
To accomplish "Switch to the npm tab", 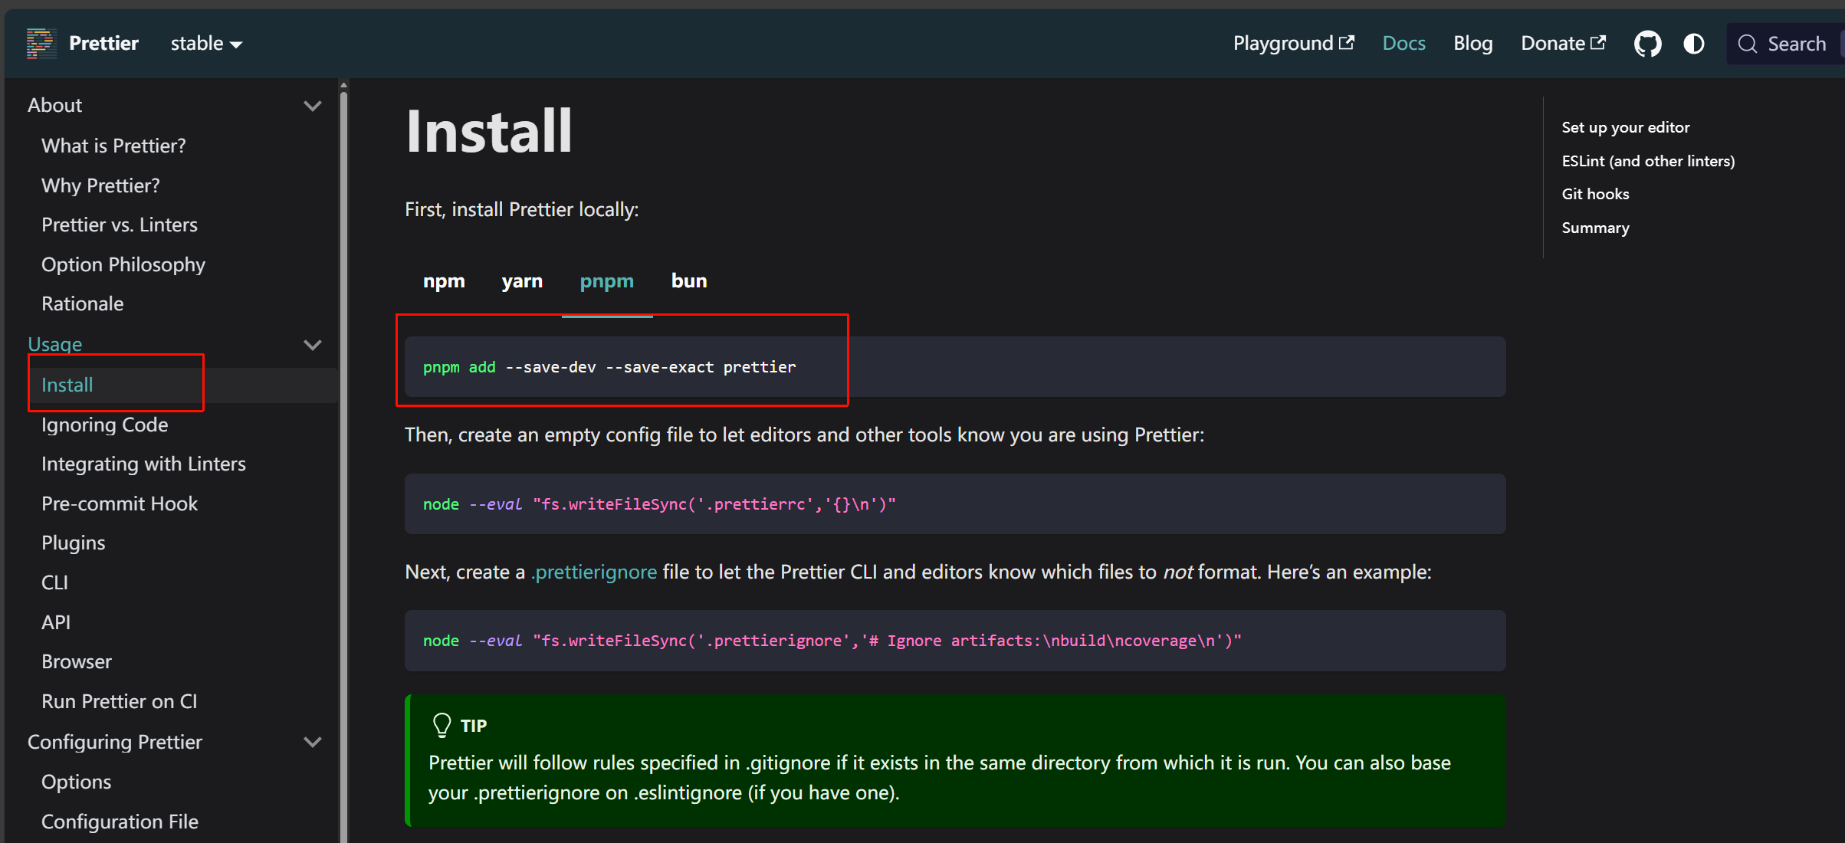I will click(x=444, y=281).
